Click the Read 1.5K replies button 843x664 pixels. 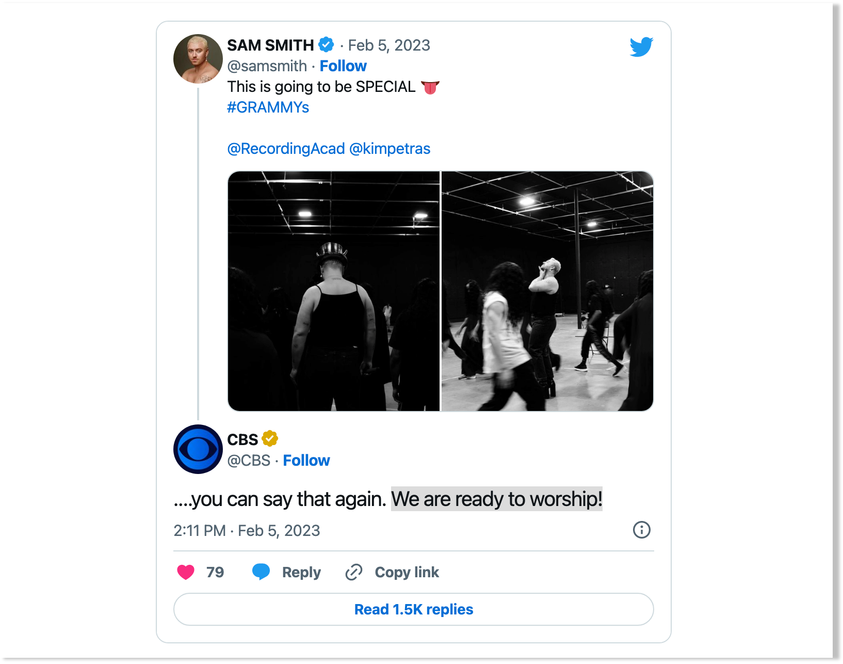414,609
